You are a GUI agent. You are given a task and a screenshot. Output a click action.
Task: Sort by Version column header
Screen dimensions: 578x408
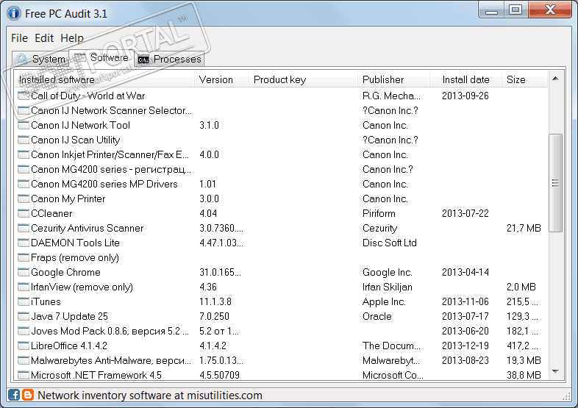221,79
